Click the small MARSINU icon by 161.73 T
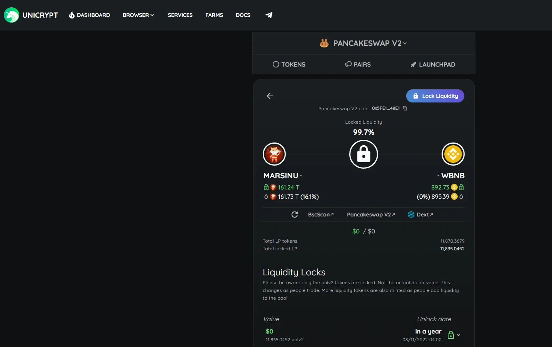 click(273, 196)
